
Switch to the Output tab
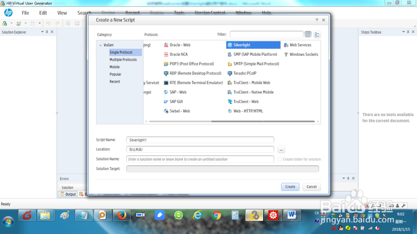[x=68, y=194]
